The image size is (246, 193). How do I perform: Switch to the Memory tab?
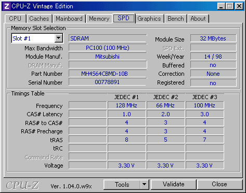[99, 19]
